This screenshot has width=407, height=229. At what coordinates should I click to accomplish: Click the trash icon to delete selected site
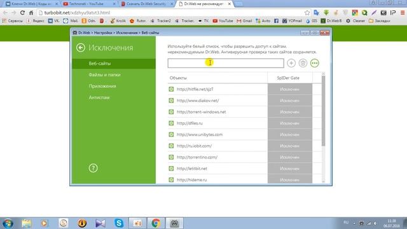pyautogui.click(x=303, y=63)
